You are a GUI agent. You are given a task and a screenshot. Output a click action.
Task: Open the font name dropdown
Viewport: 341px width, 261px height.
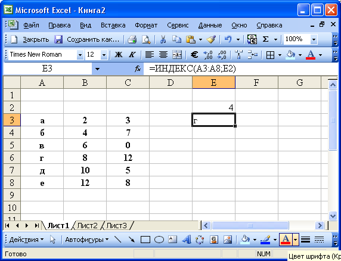pos(80,55)
